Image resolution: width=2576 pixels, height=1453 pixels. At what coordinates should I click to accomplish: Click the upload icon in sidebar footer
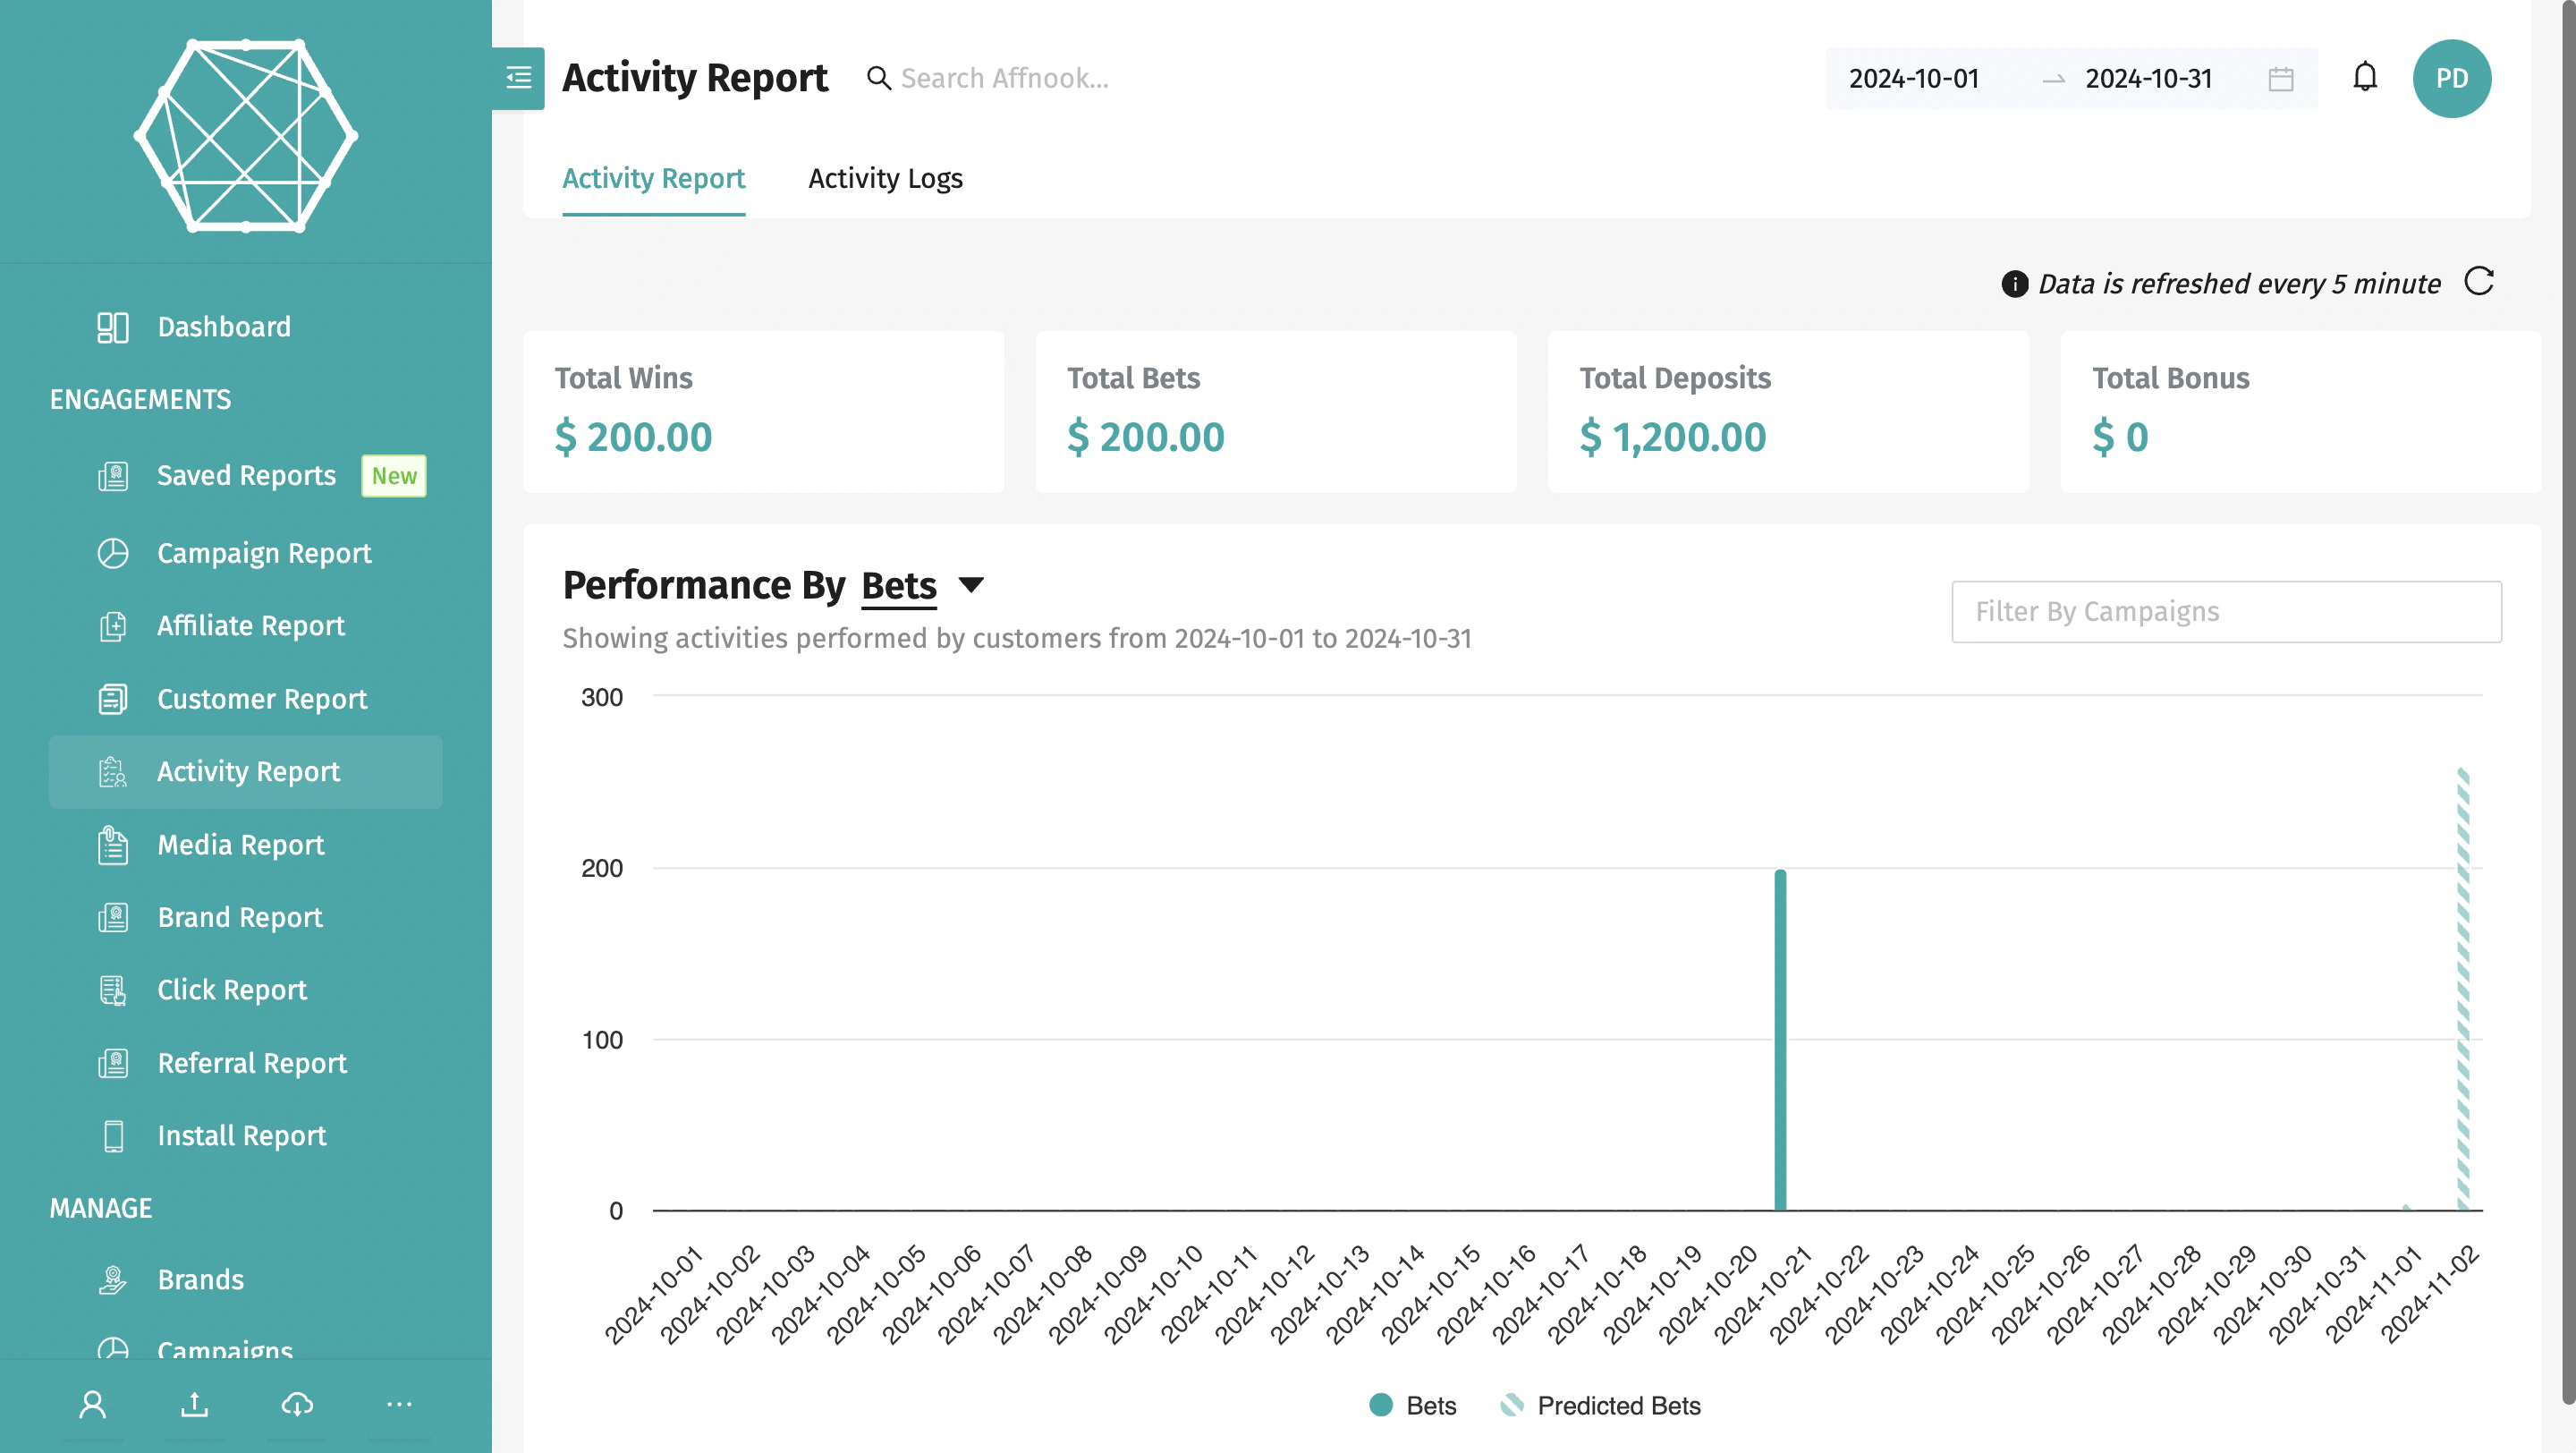click(x=194, y=1404)
